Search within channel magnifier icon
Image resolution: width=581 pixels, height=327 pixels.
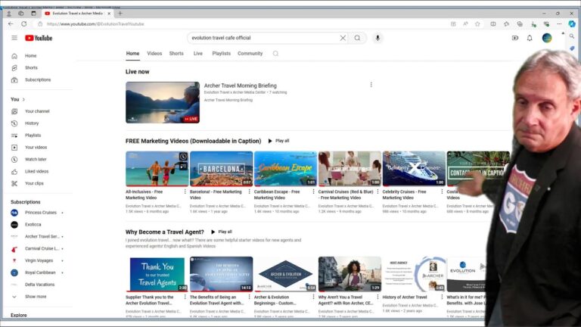pos(275,54)
